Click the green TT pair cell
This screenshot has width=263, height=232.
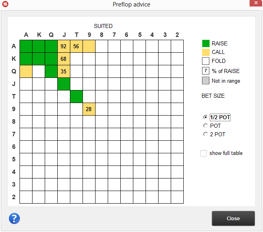tap(76, 97)
